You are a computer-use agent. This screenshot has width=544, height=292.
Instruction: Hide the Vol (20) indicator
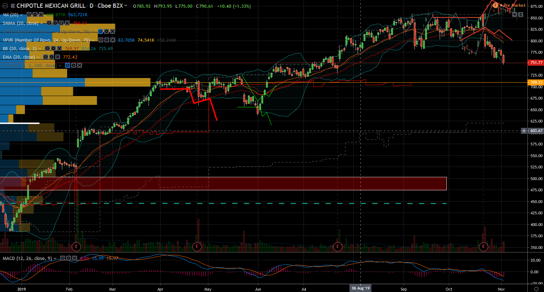[29, 14]
